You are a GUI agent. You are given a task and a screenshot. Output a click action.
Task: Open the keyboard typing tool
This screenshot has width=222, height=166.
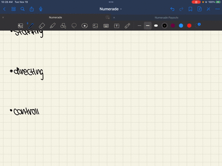pos(106,26)
